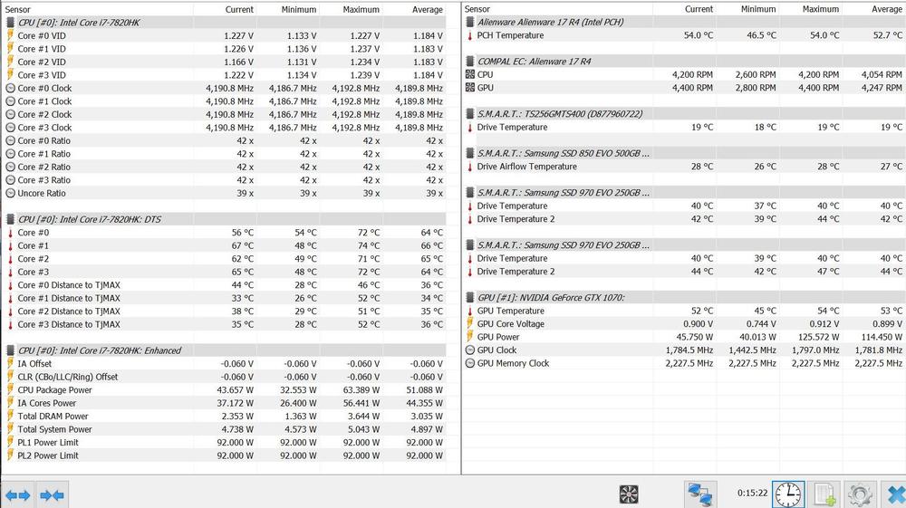This screenshot has height=508, width=906.
Task: Click the clock reset timer icon
Action: coord(788,494)
